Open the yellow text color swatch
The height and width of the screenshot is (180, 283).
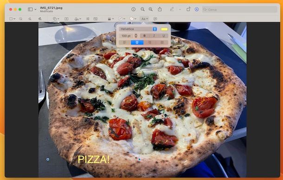[164, 29]
